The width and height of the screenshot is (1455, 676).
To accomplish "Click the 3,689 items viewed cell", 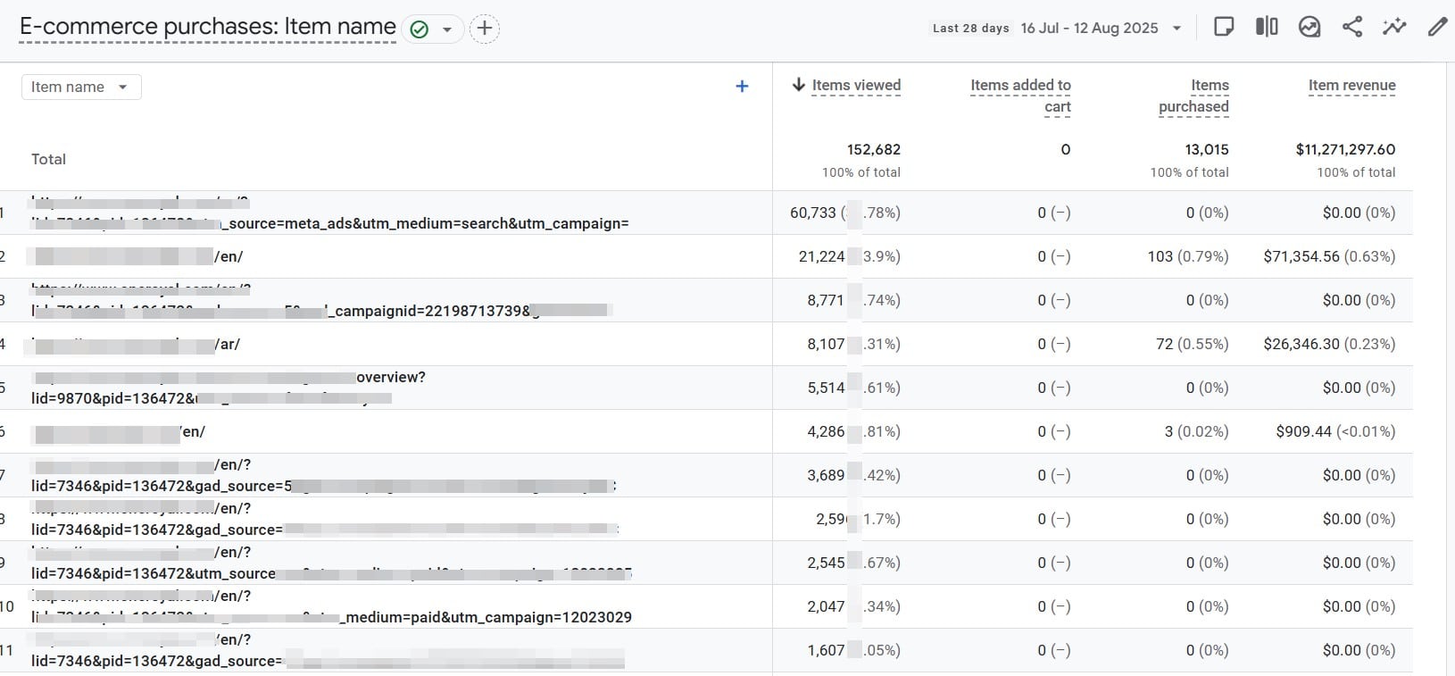I will [853, 475].
